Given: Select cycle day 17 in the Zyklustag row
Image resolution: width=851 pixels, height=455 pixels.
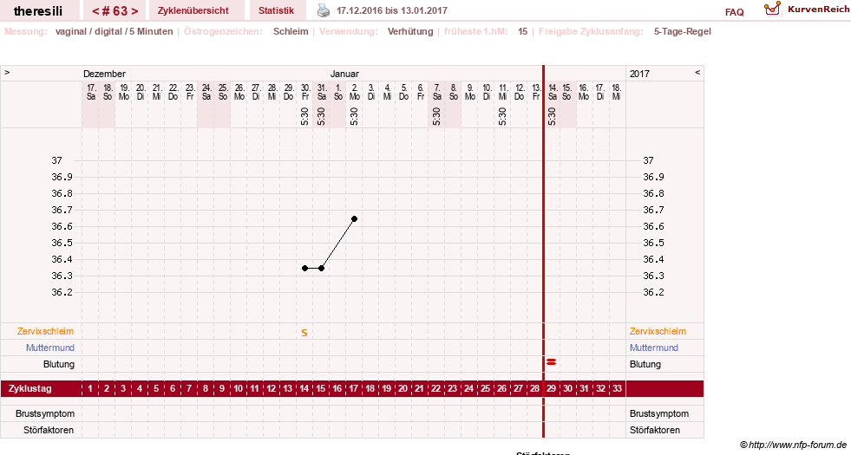Looking at the screenshot, I should coord(354,389).
